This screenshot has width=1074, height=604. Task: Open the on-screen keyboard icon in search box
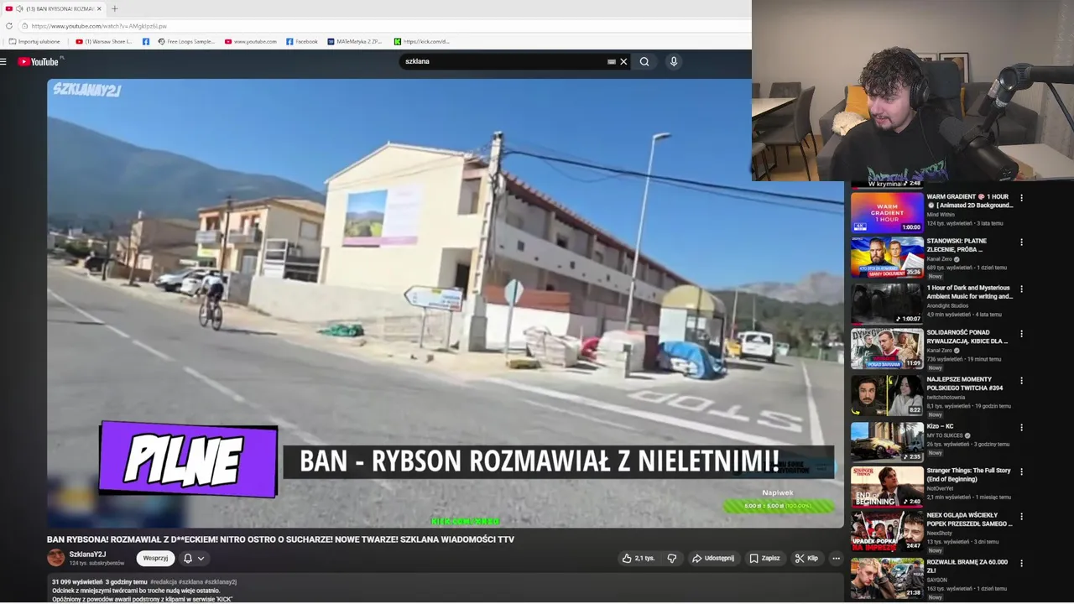point(612,61)
